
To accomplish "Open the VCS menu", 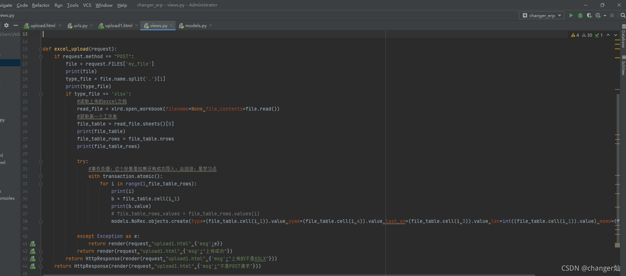I will coord(87,5).
